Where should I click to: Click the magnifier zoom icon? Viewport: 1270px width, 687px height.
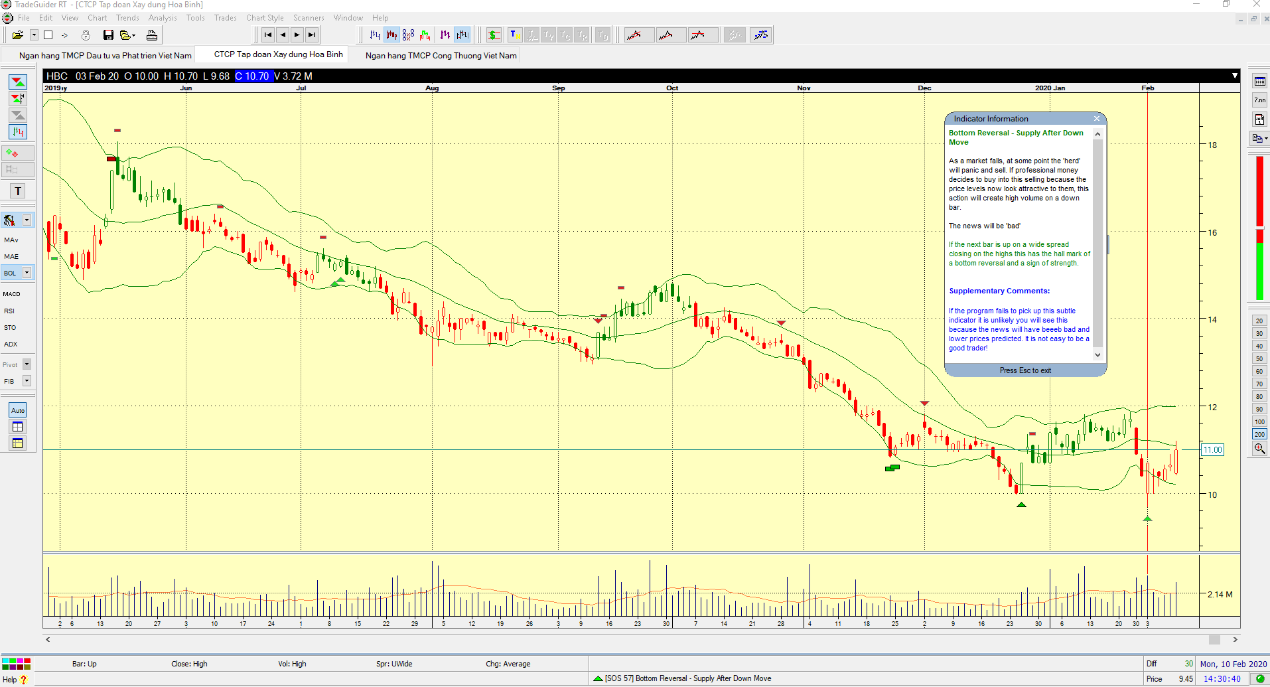[x=1259, y=449]
